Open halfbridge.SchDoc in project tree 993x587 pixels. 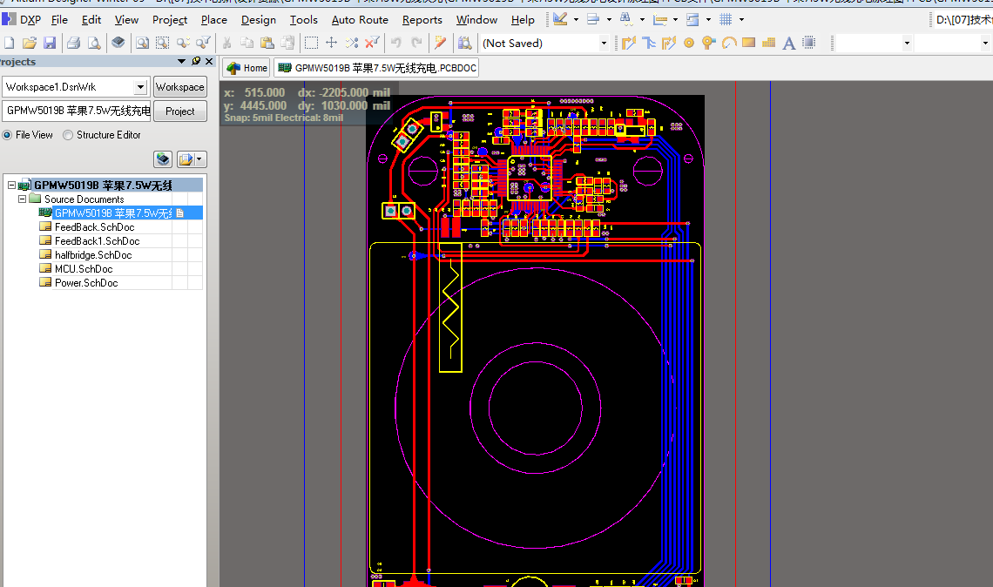(93, 254)
